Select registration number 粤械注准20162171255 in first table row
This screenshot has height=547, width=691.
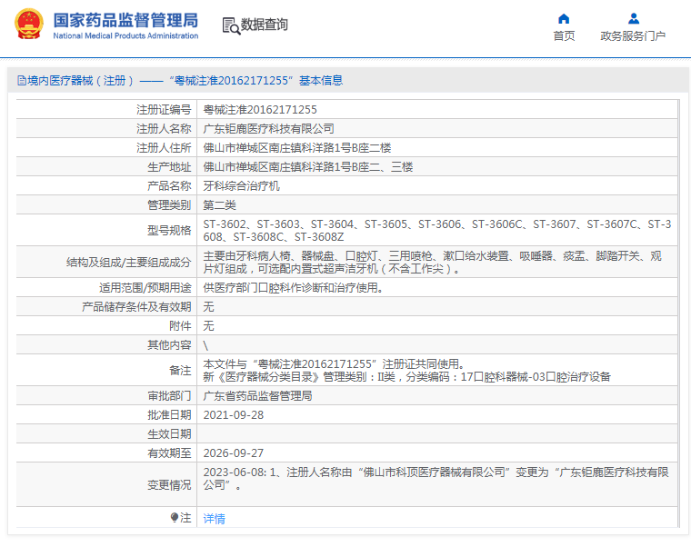tap(260, 110)
